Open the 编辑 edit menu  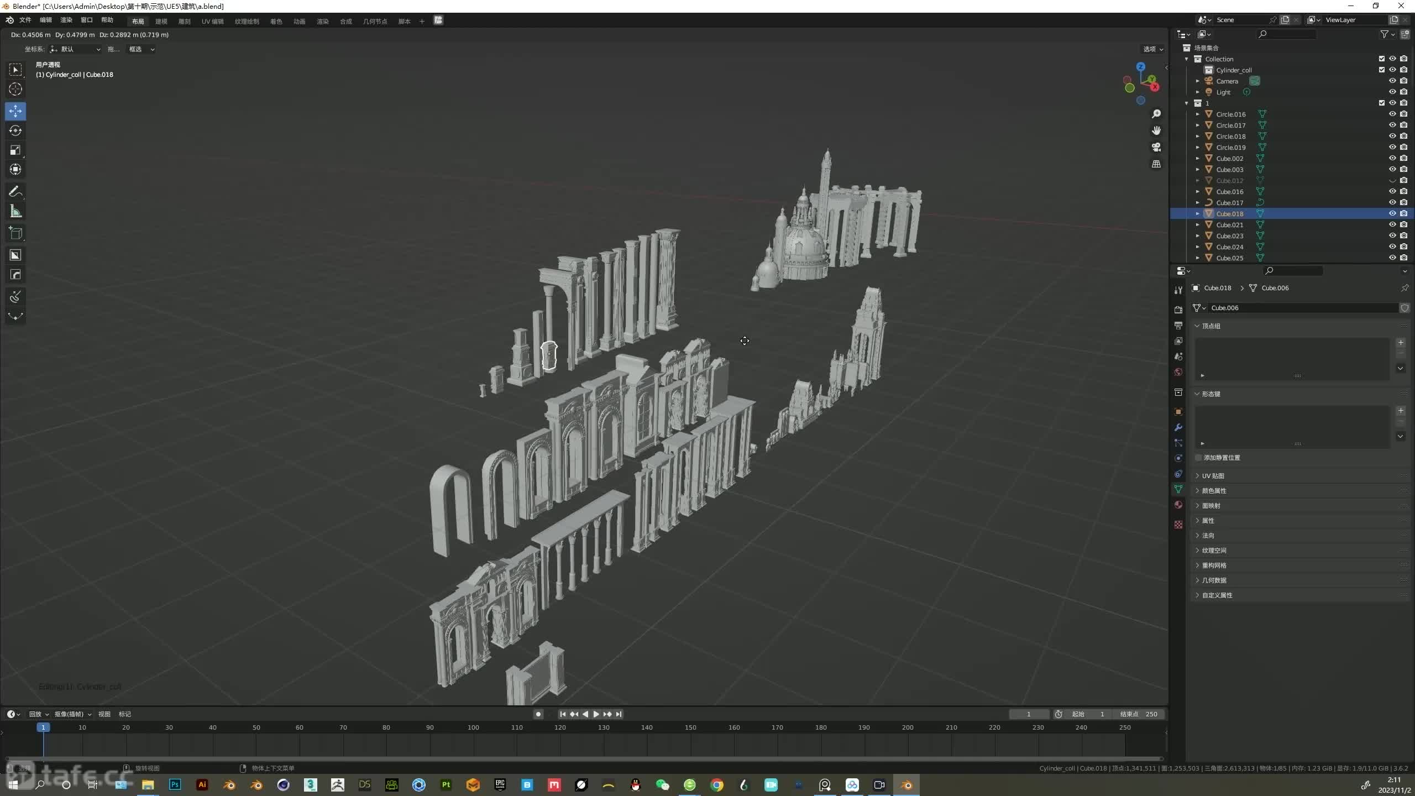click(46, 20)
